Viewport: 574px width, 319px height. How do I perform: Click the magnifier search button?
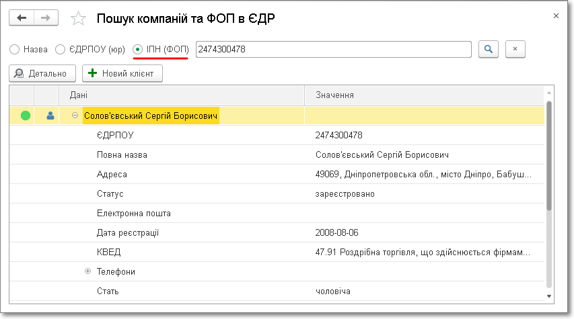point(489,49)
